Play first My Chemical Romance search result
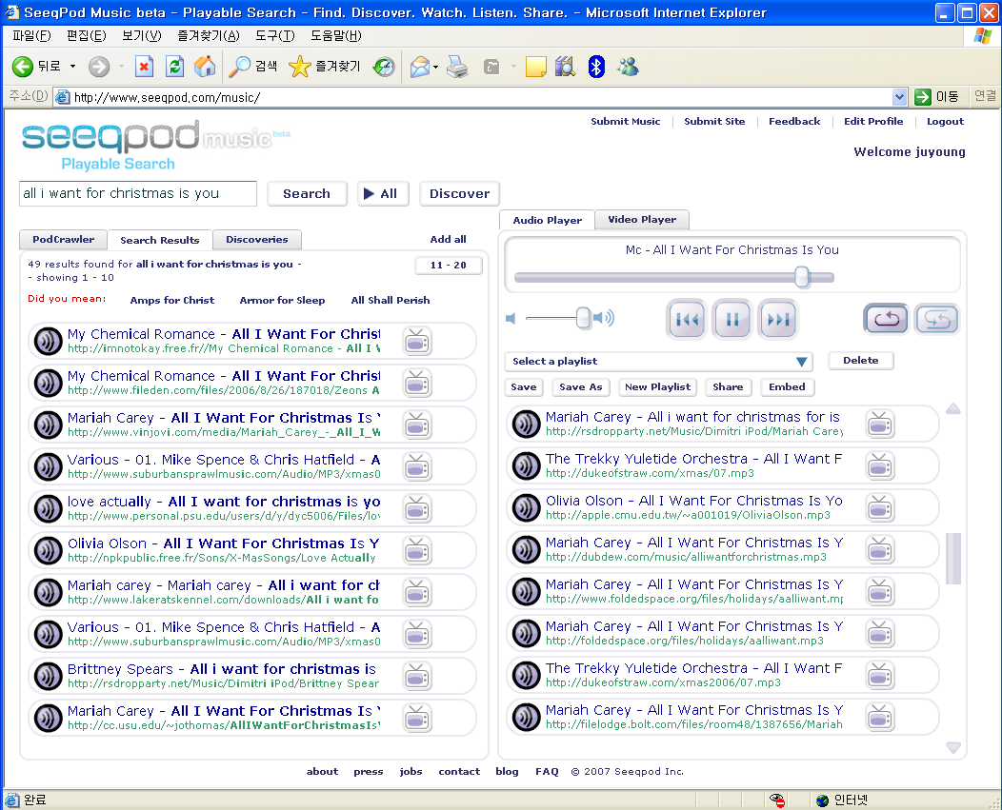This screenshot has width=1002, height=810. [48, 341]
